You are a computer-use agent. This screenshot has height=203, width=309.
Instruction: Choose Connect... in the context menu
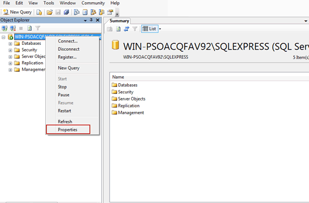67,41
